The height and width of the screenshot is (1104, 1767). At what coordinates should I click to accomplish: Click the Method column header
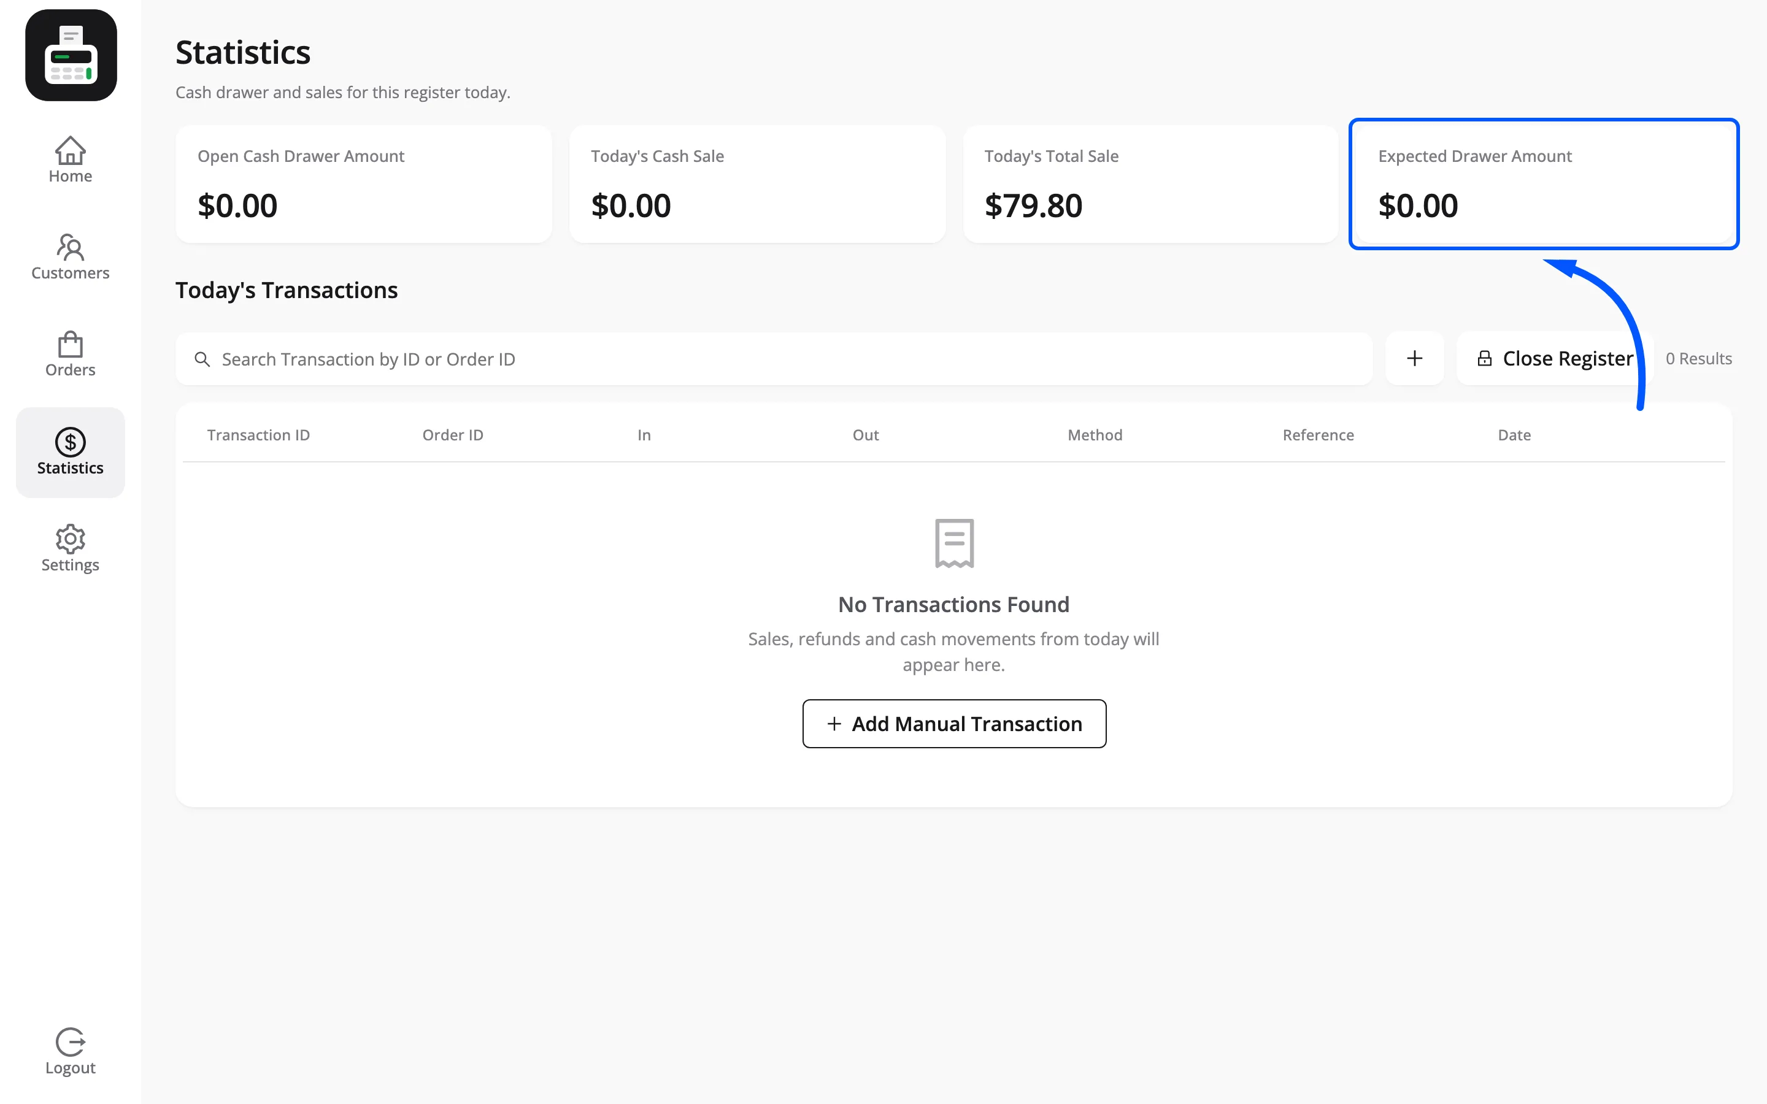pos(1095,435)
